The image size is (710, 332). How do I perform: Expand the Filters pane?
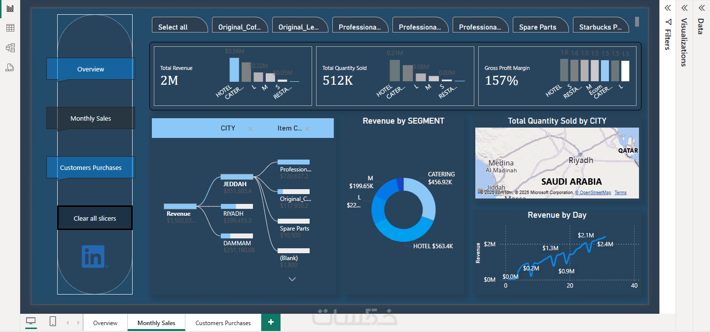coord(668,8)
